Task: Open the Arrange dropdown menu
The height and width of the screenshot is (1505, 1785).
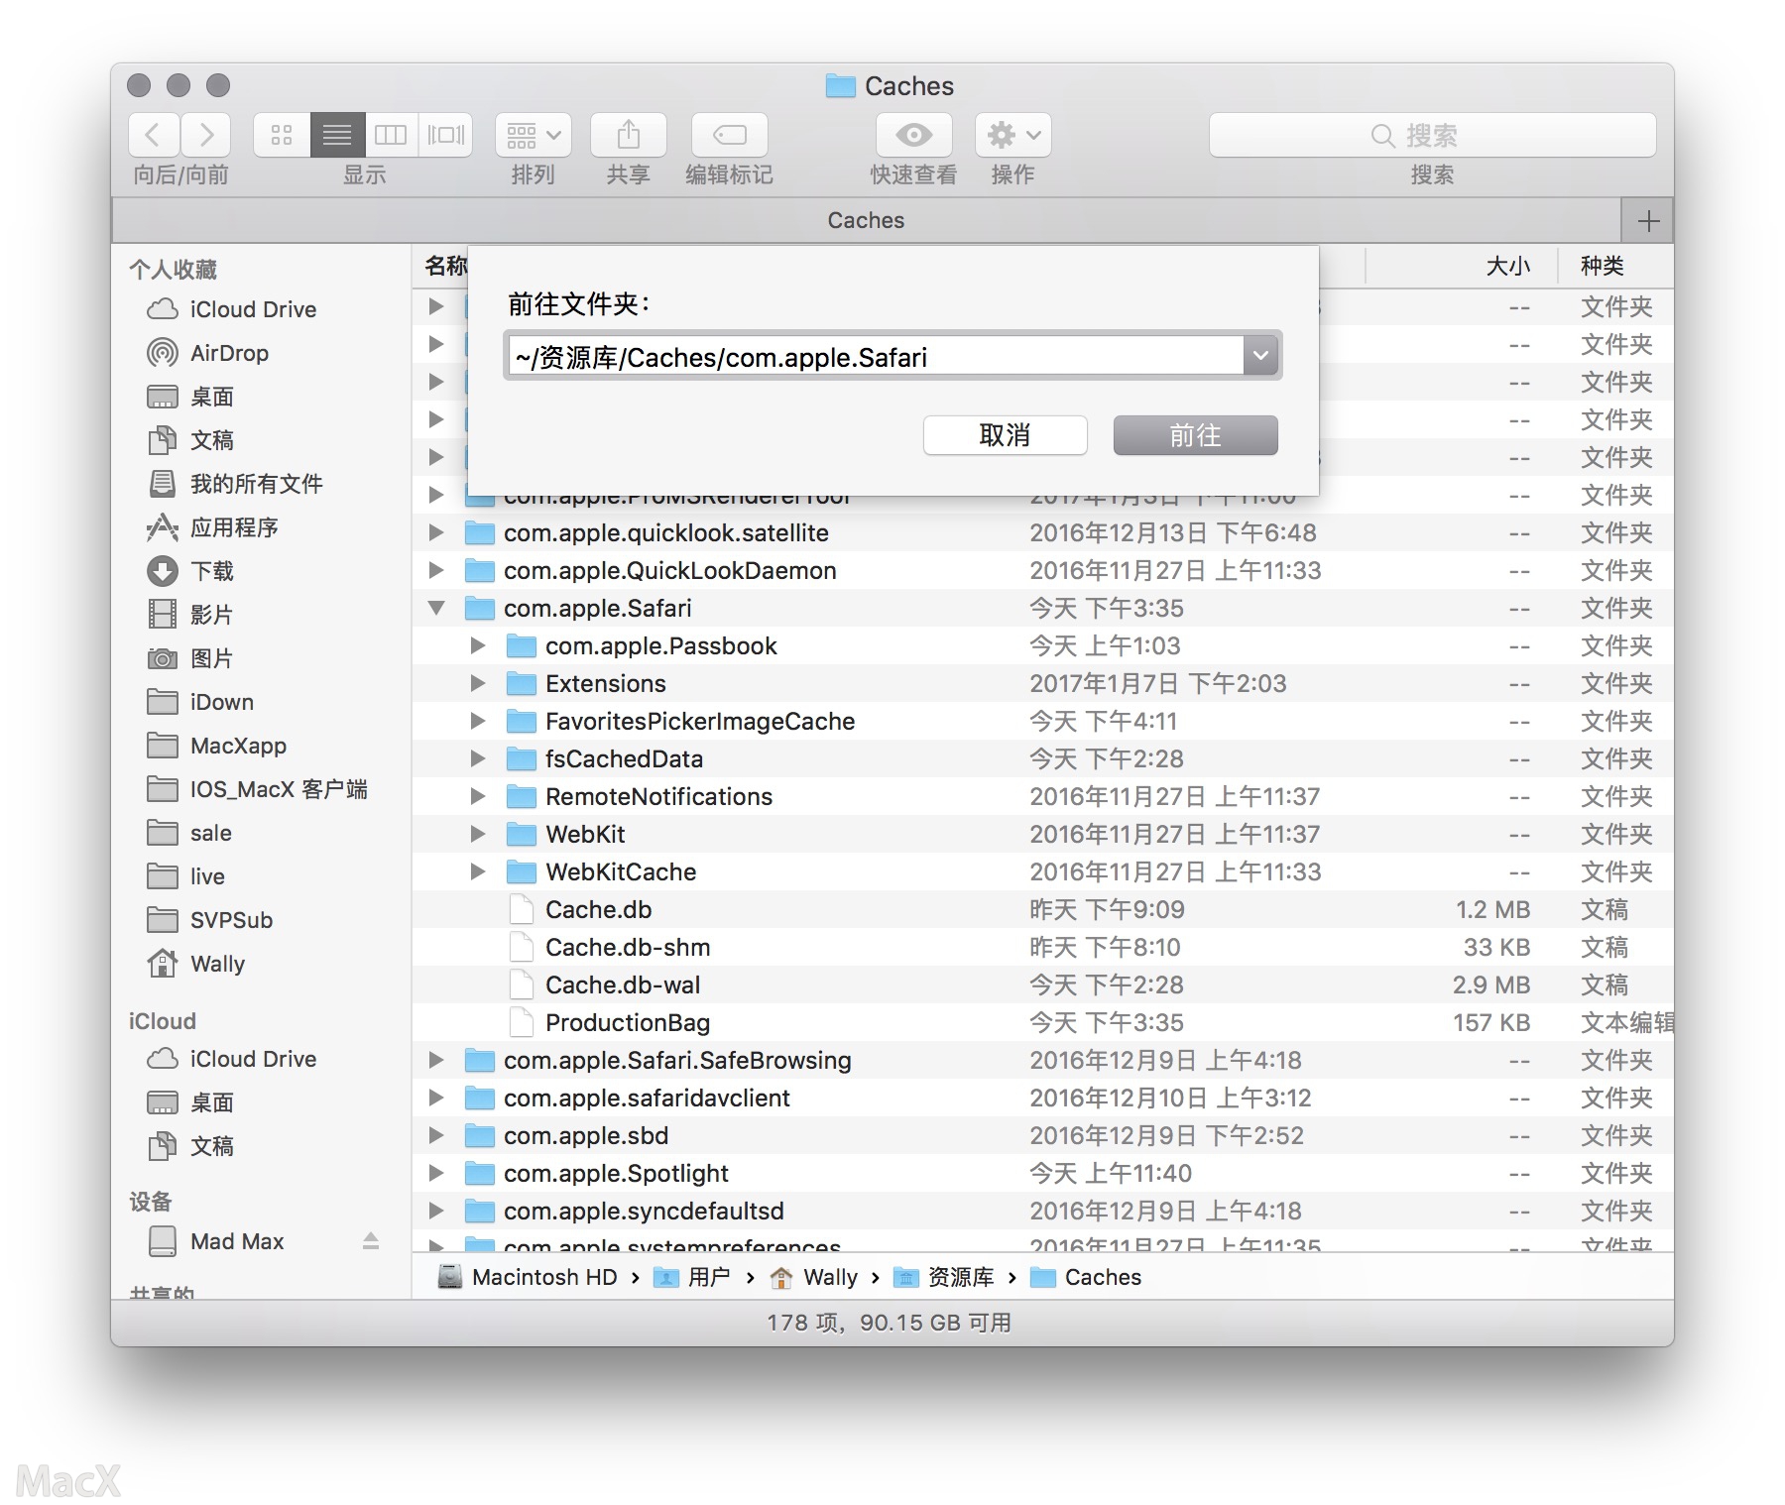Action: coord(534,135)
